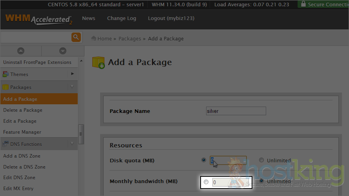The height and width of the screenshot is (196, 349).
Task: Click the DNS Functions sidebar icon
Action: [x=5, y=144]
